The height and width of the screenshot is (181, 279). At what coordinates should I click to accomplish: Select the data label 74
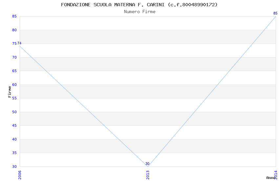pos(19,43)
